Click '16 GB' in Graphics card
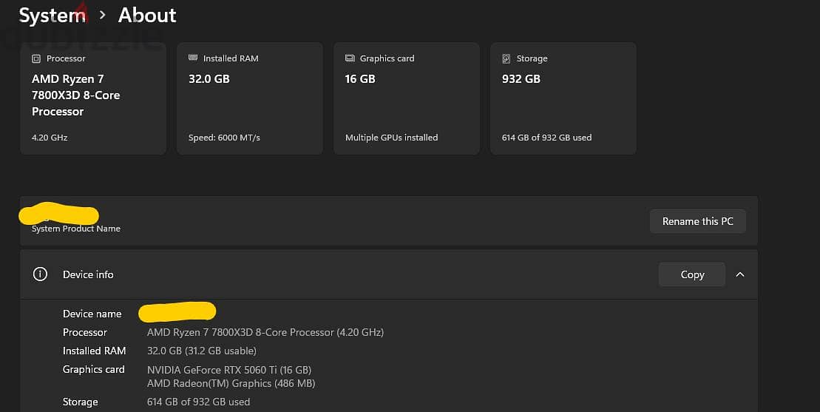This screenshot has width=820, height=412. click(360, 79)
